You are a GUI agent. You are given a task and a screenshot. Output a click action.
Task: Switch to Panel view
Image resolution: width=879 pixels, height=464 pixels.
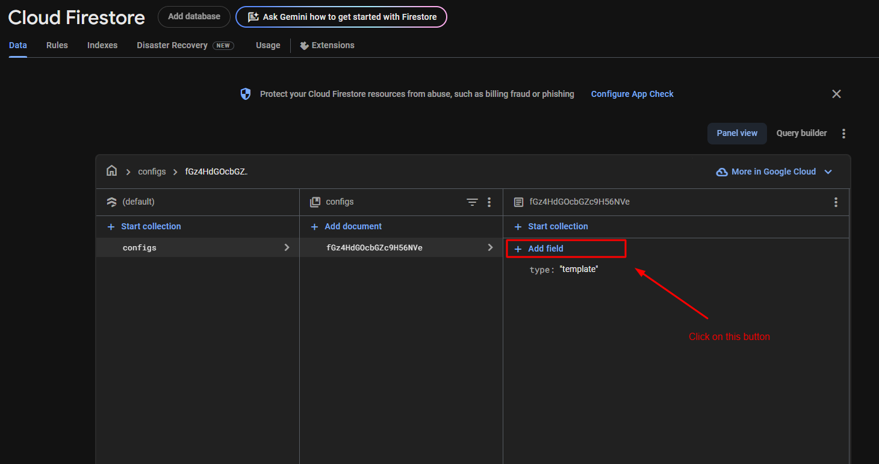coord(737,133)
